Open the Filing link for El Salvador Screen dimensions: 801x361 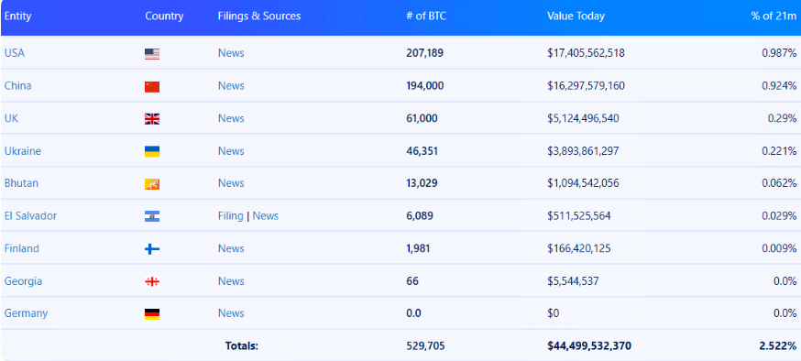point(230,215)
